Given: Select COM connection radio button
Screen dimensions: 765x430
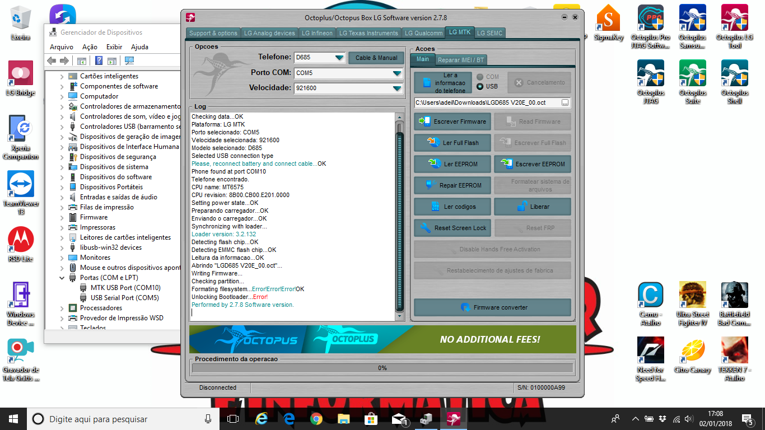Looking at the screenshot, I should click(x=480, y=77).
